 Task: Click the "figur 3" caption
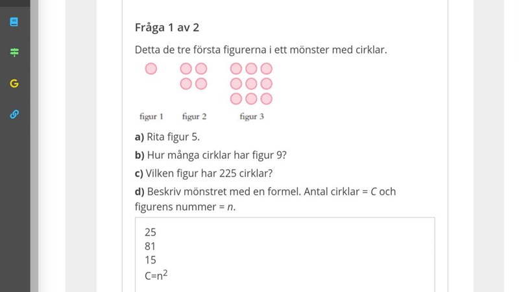click(251, 117)
